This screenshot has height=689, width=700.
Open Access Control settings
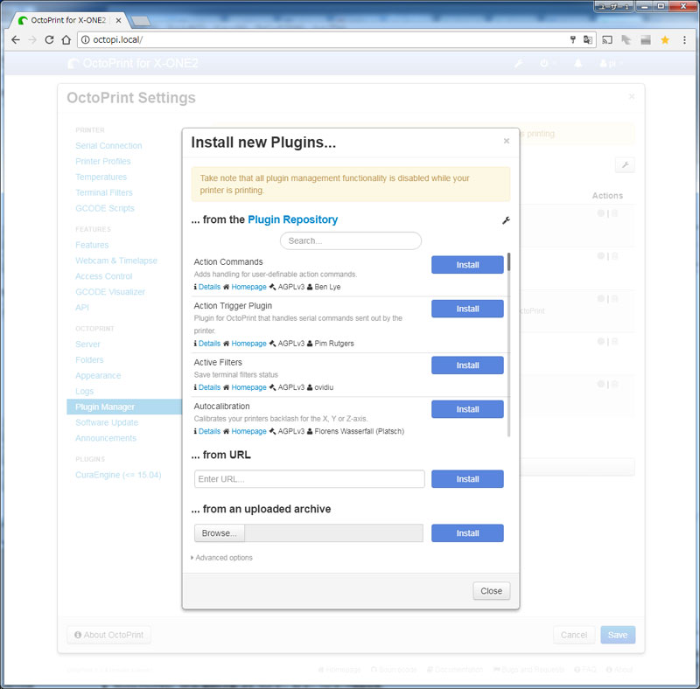click(103, 276)
